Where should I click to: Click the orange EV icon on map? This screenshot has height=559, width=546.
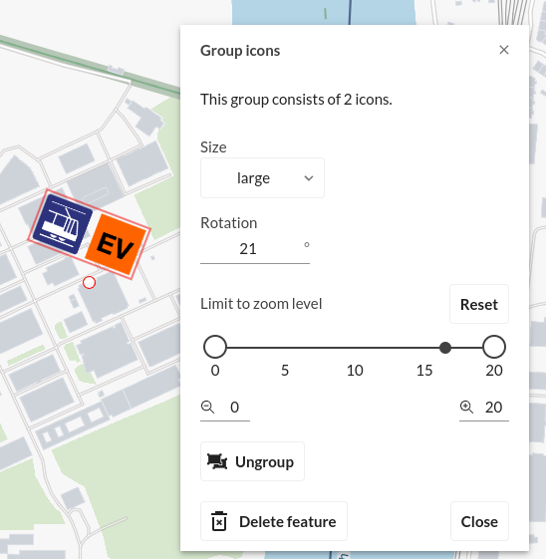(x=116, y=244)
